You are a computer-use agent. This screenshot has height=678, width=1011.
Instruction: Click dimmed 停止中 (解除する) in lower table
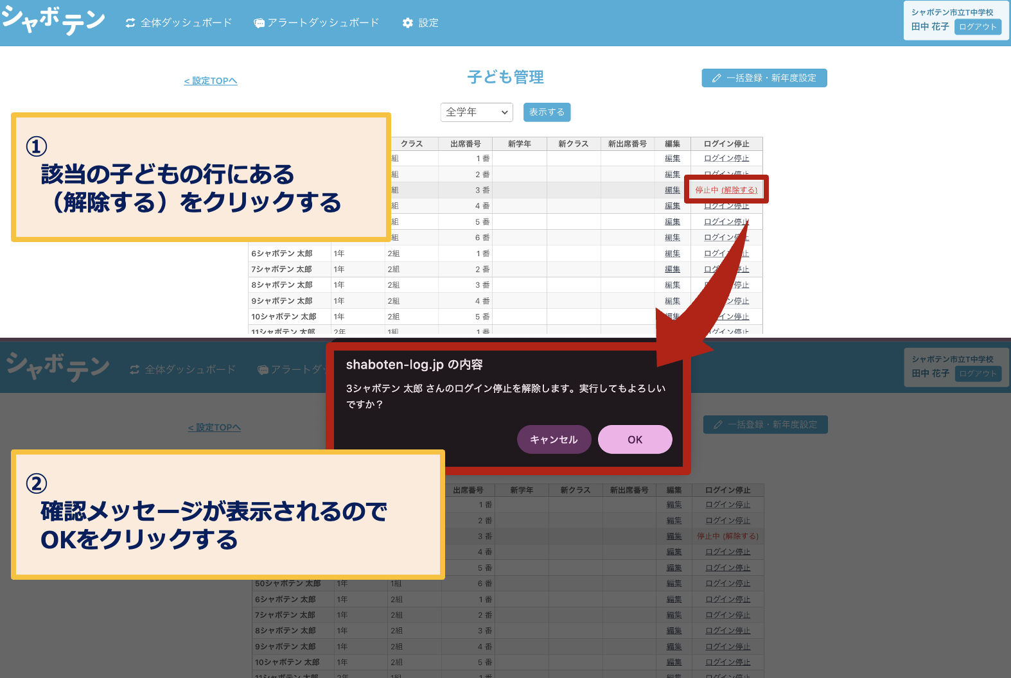(728, 536)
